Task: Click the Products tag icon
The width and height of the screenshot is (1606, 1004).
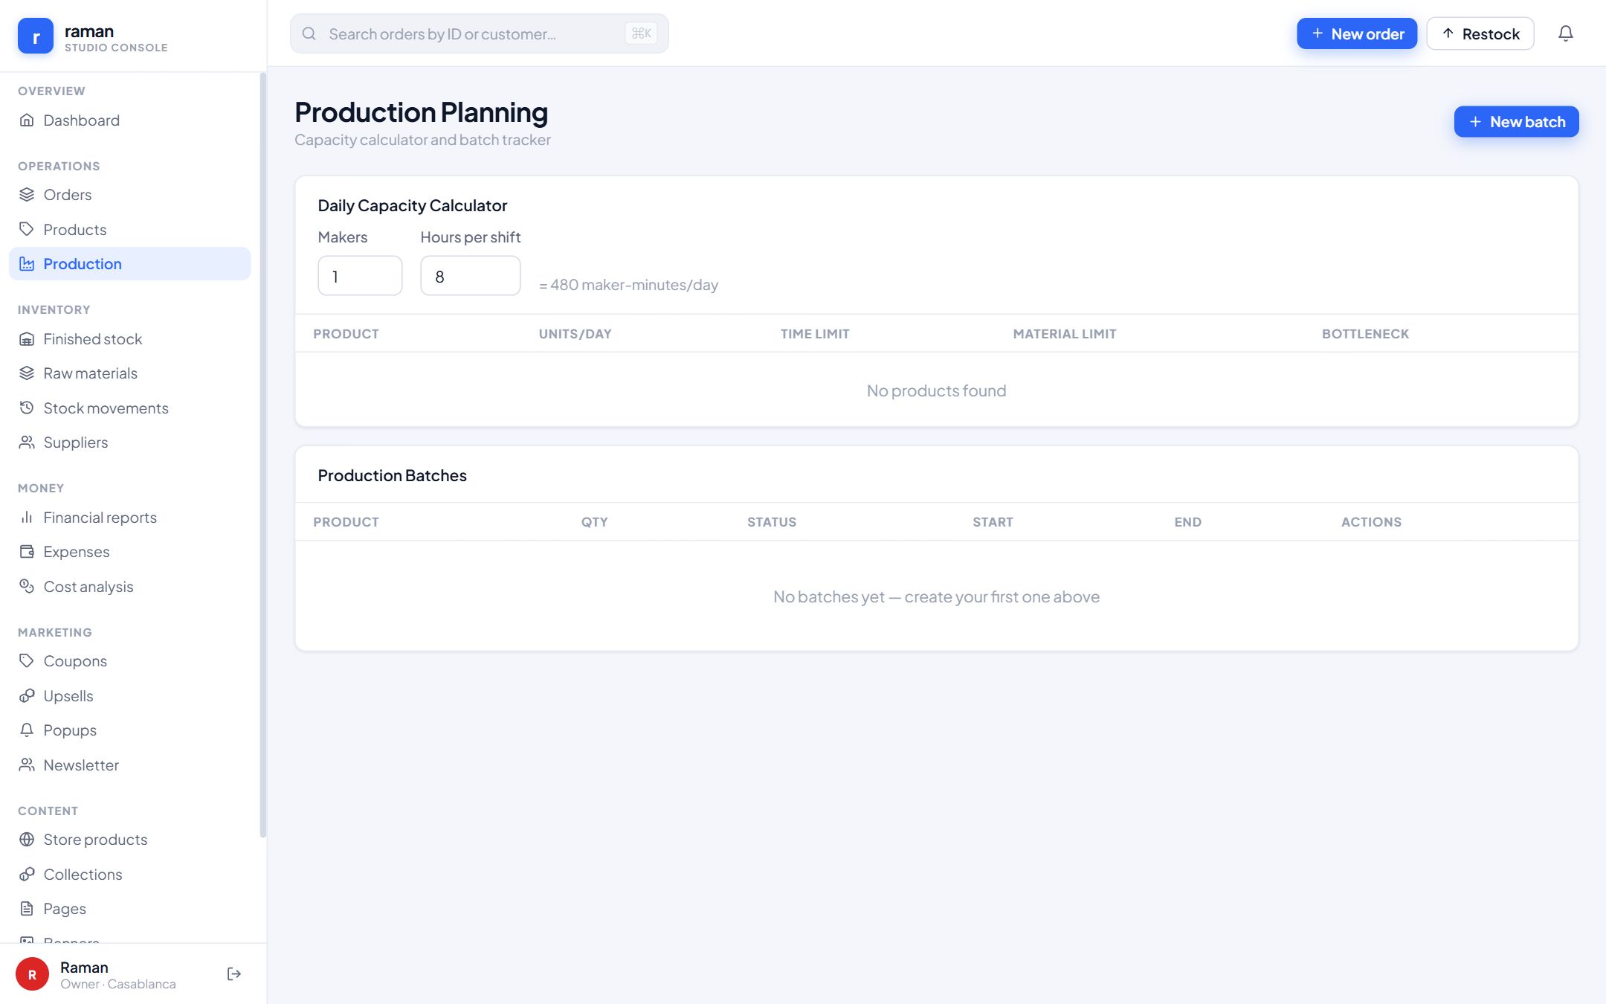Action: click(x=27, y=229)
